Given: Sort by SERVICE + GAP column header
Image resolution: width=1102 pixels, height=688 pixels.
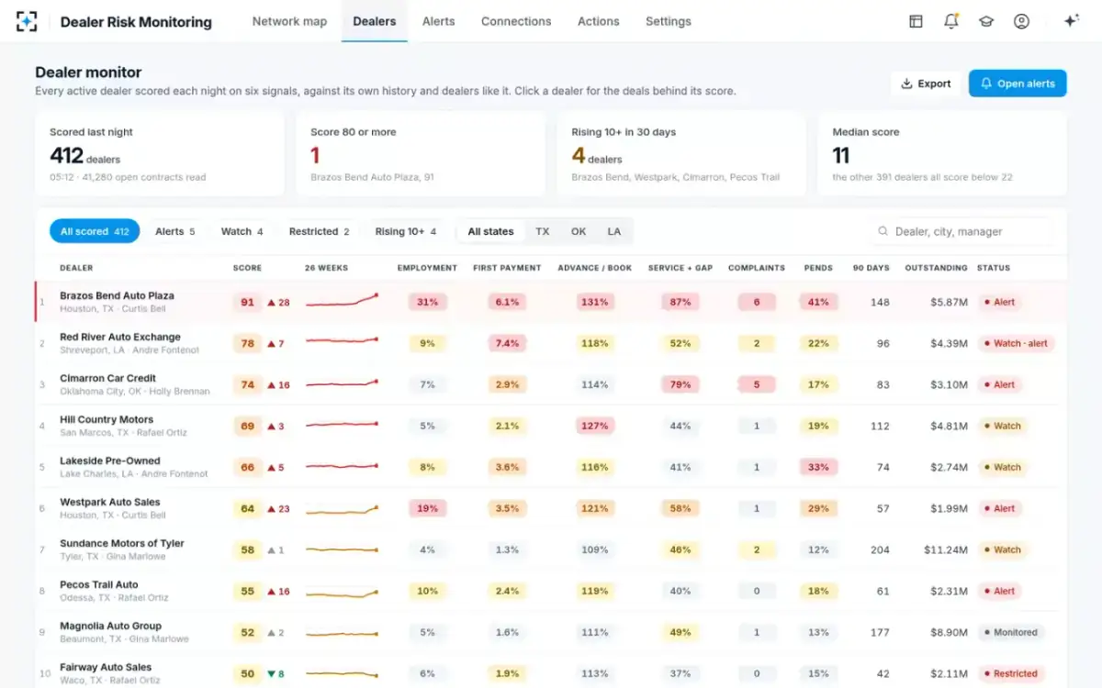Looking at the screenshot, I should tap(680, 268).
